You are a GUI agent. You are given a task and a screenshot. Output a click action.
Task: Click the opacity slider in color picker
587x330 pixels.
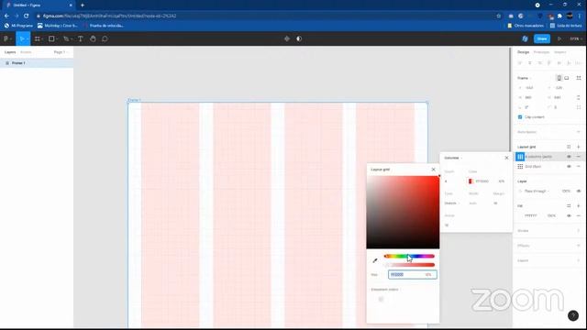409,265
